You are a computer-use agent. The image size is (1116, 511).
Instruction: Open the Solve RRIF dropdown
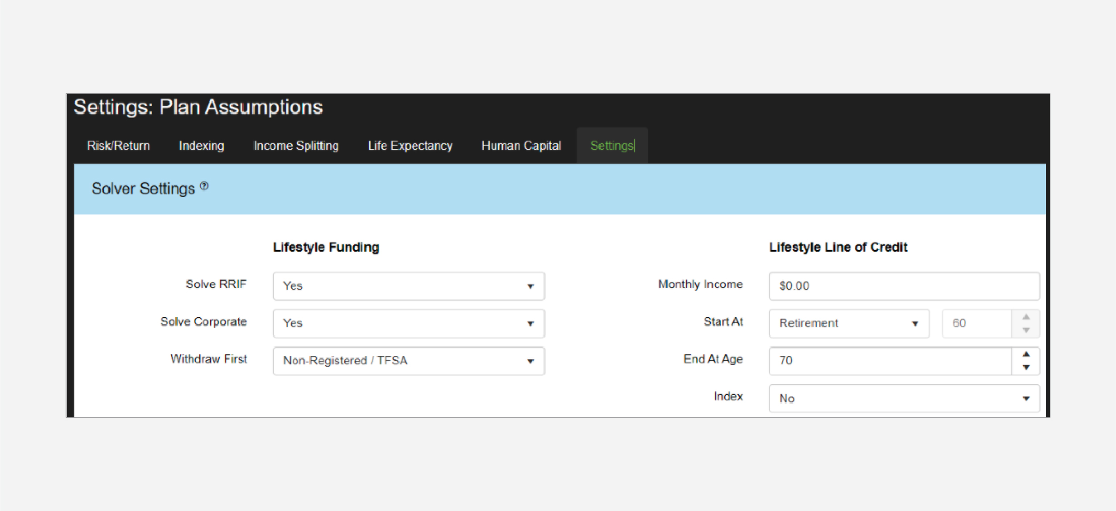(x=408, y=286)
